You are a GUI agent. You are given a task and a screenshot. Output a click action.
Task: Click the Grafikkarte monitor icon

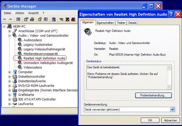click(15, 95)
